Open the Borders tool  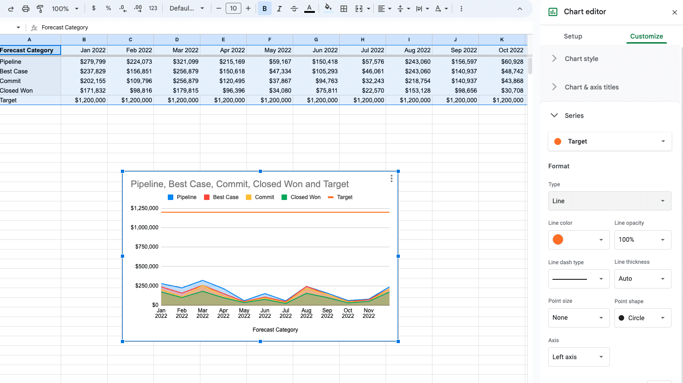(x=343, y=9)
